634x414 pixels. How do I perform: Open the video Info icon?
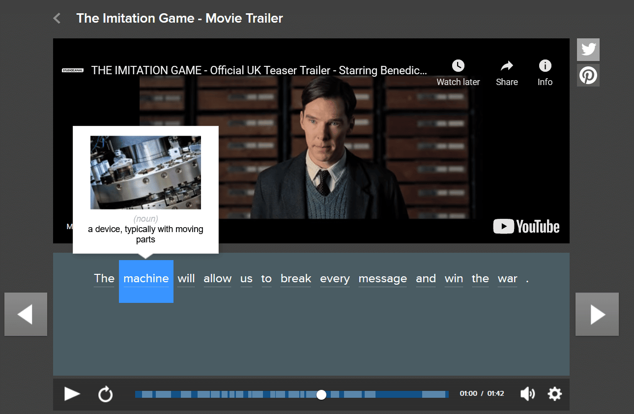pos(545,72)
